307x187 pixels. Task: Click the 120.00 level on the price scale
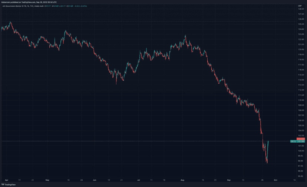[x=301, y=50]
